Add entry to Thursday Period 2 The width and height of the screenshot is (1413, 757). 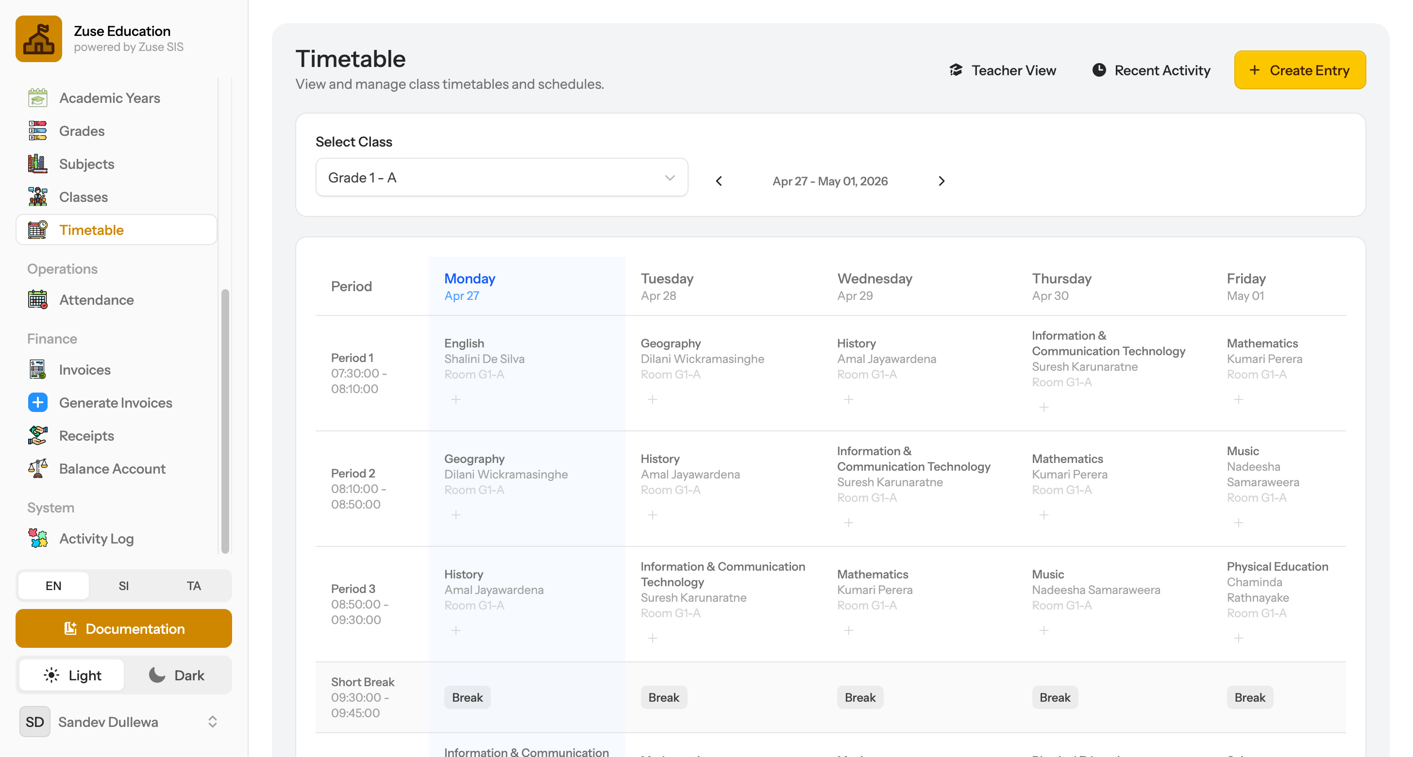(1044, 515)
